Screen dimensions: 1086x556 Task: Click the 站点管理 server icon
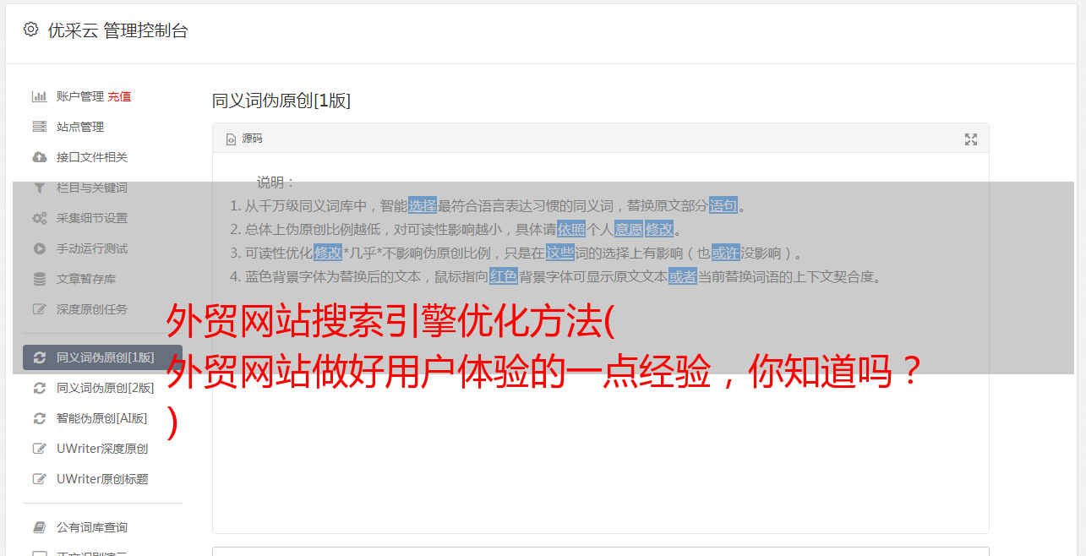pos(39,127)
